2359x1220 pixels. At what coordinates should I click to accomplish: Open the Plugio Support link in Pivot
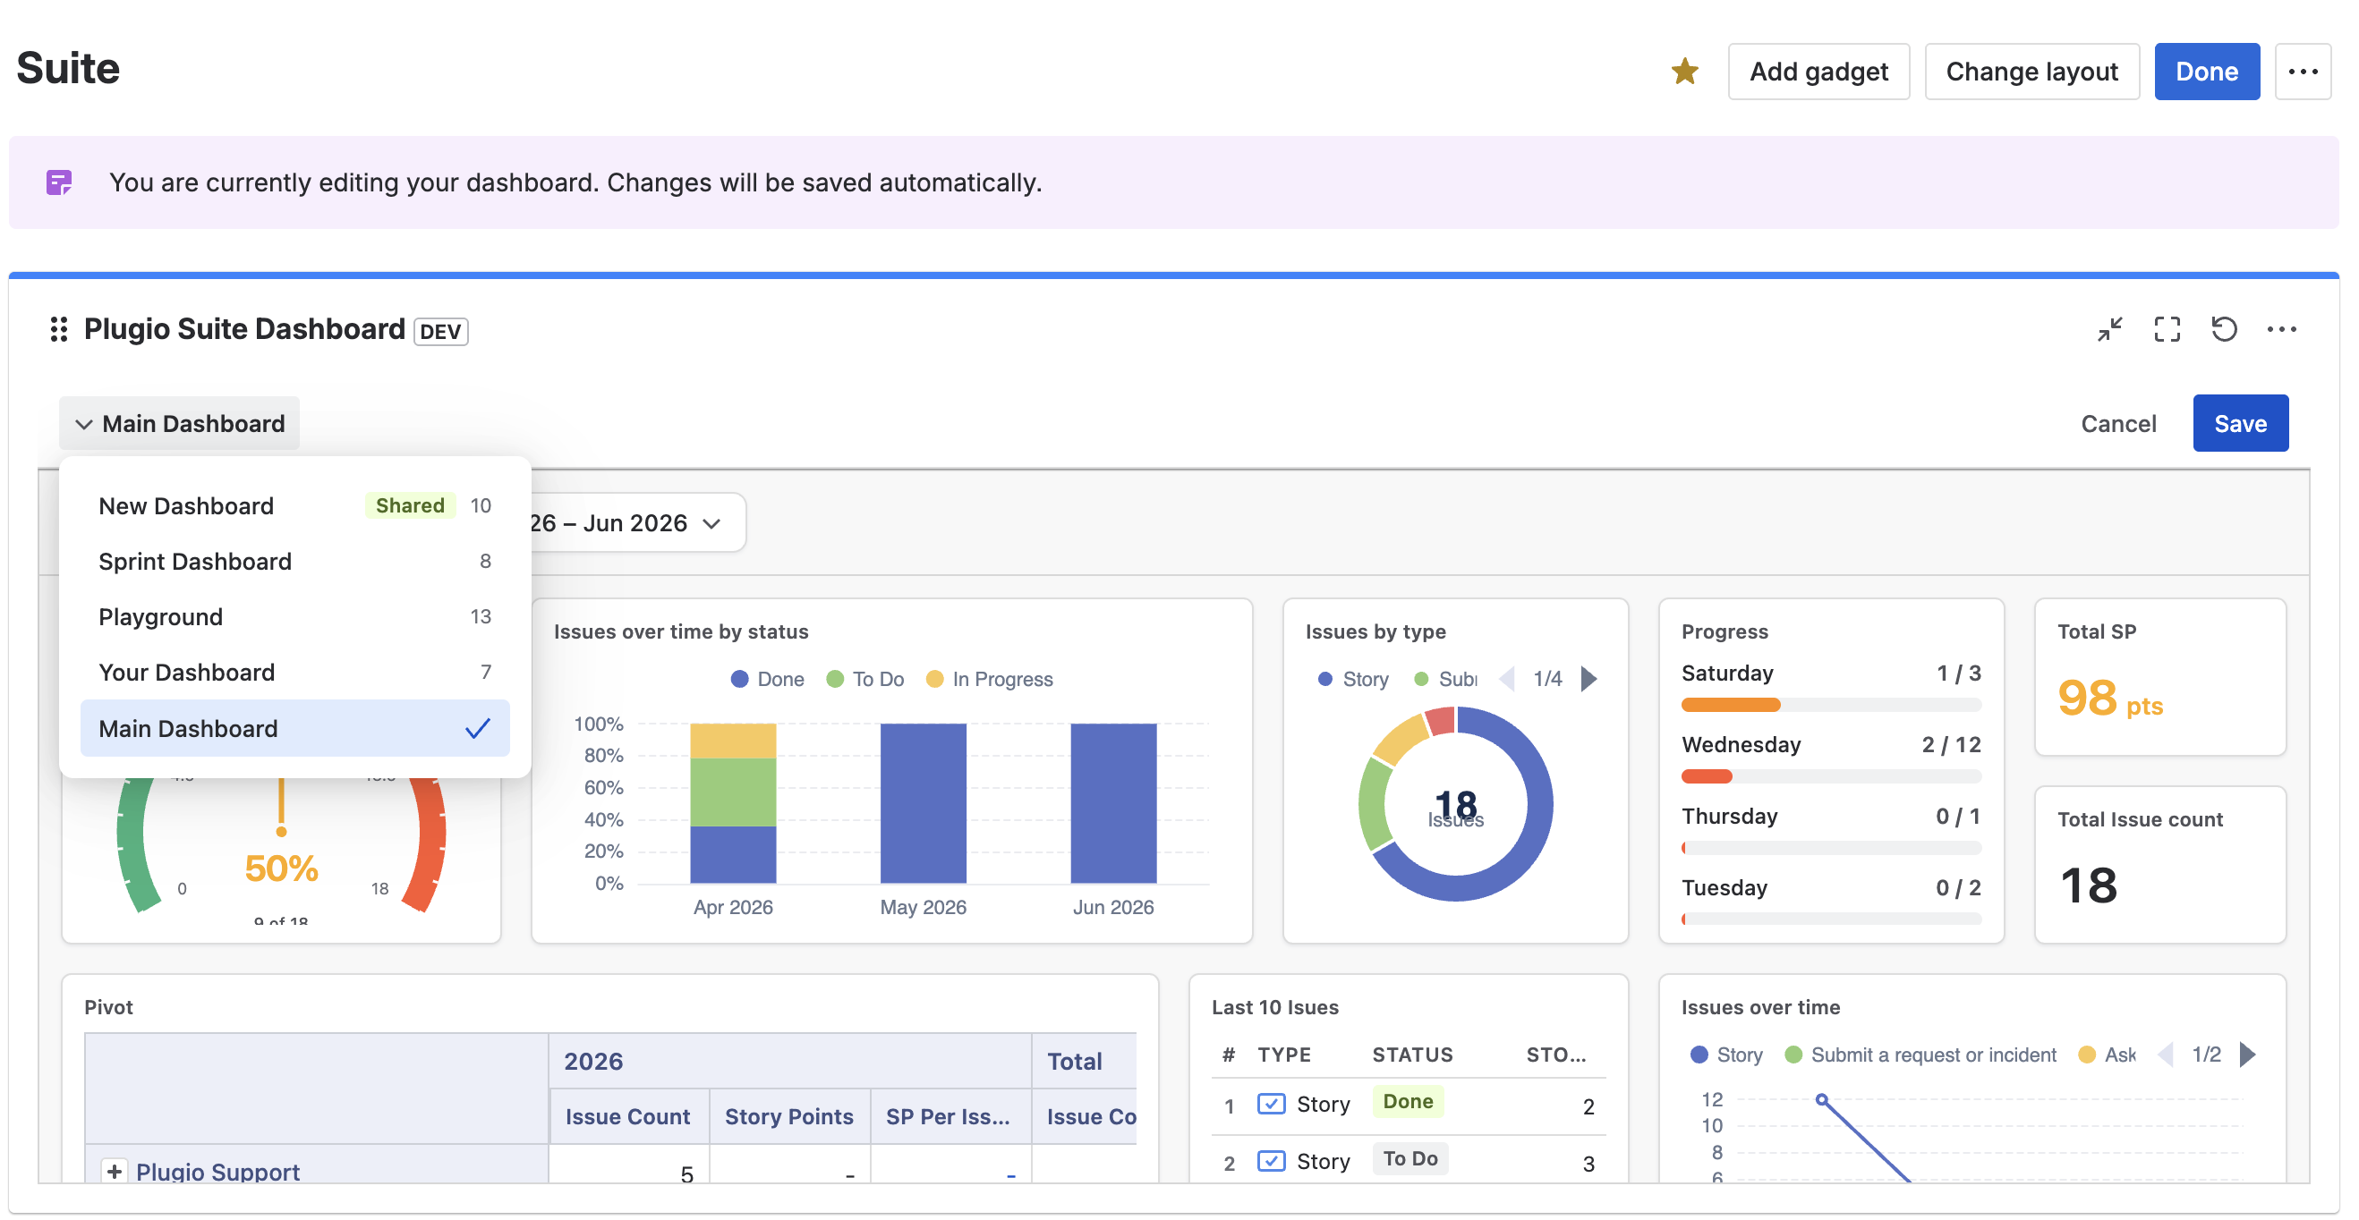tap(218, 1171)
